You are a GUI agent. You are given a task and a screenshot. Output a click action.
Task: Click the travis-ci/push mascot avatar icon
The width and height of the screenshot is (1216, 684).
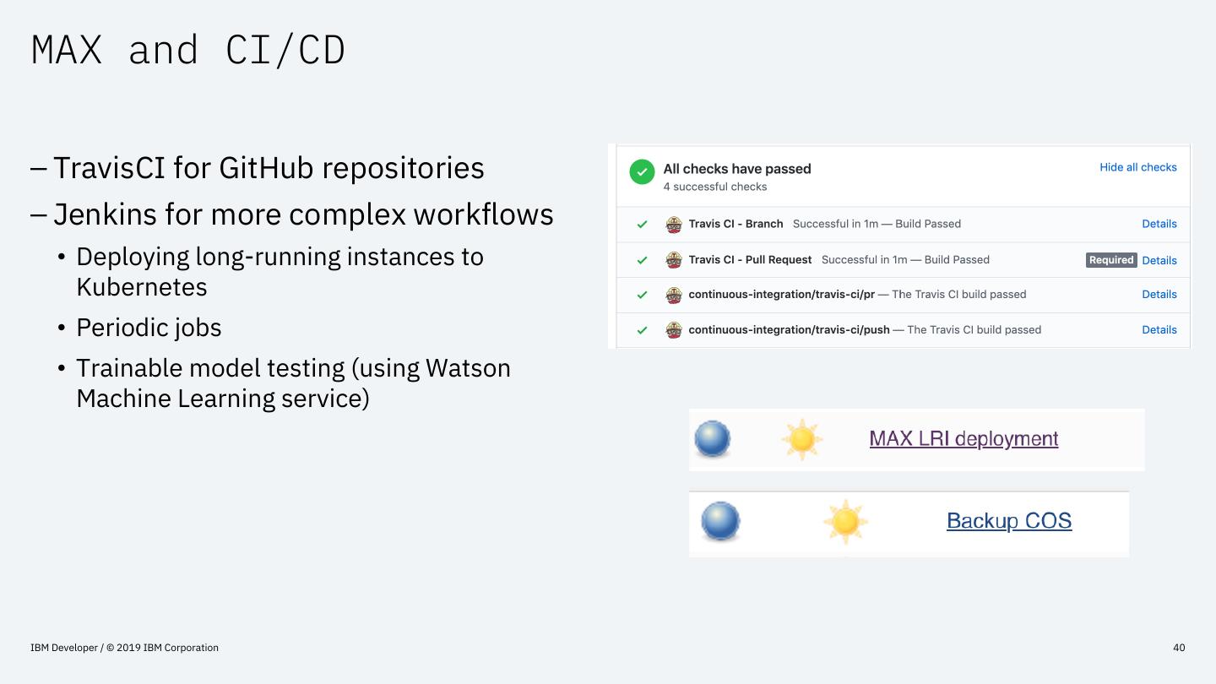point(674,330)
